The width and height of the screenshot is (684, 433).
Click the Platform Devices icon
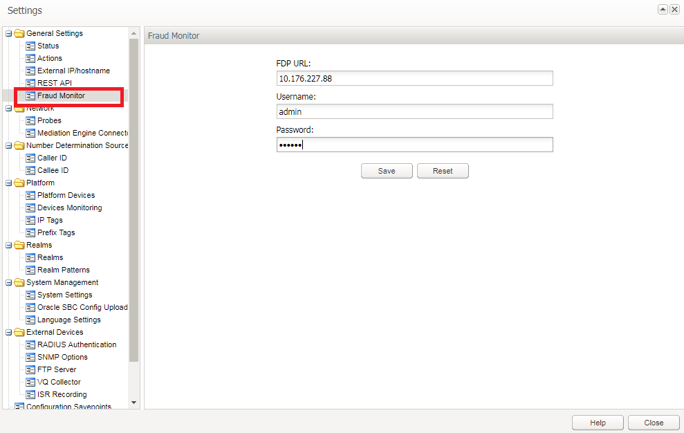point(30,194)
